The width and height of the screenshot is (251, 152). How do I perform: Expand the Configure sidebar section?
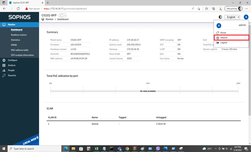pos(13,60)
